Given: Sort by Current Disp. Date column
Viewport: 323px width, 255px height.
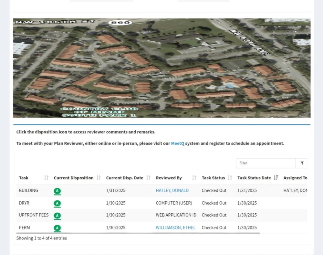Looking at the screenshot, I should click(148, 178).
